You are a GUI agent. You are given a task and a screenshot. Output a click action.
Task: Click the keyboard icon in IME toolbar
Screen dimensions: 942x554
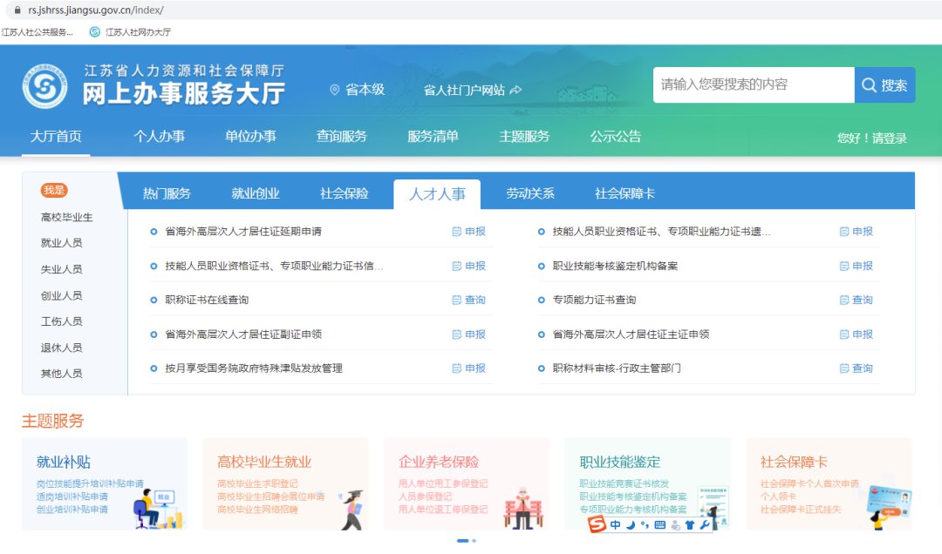(659, 525)
